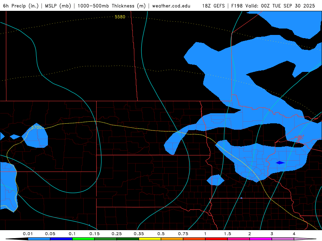Screen dimensions: 322x241
Task: Click the 1.5 legend value
Action: click(227, 234)
